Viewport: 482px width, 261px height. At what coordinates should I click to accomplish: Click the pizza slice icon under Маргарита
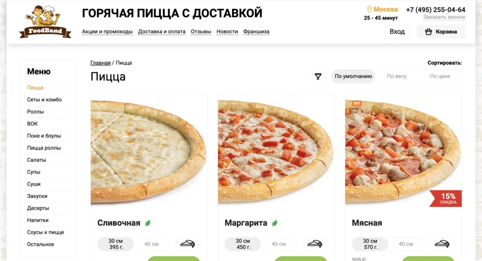315,244
